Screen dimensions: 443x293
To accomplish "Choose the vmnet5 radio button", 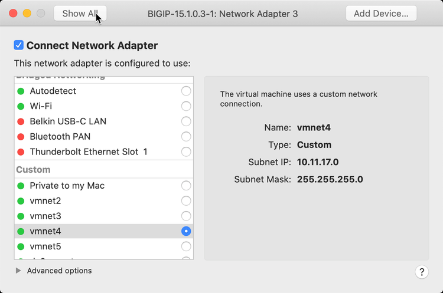I will [186, 246].
